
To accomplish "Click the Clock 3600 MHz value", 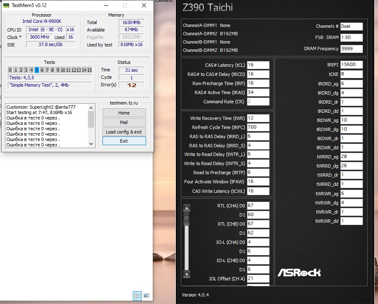I will point(39,37).
